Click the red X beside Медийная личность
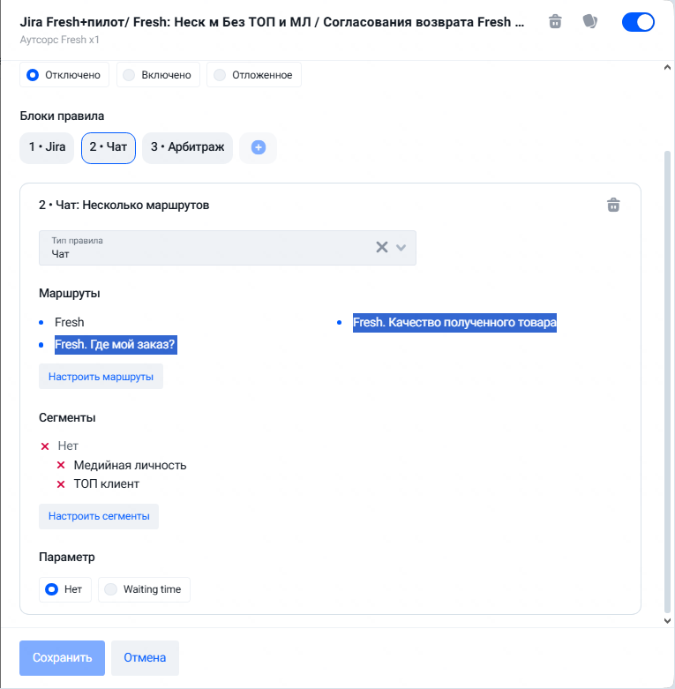This screenshot has height=689, width=675. click(x=61, y=465)
